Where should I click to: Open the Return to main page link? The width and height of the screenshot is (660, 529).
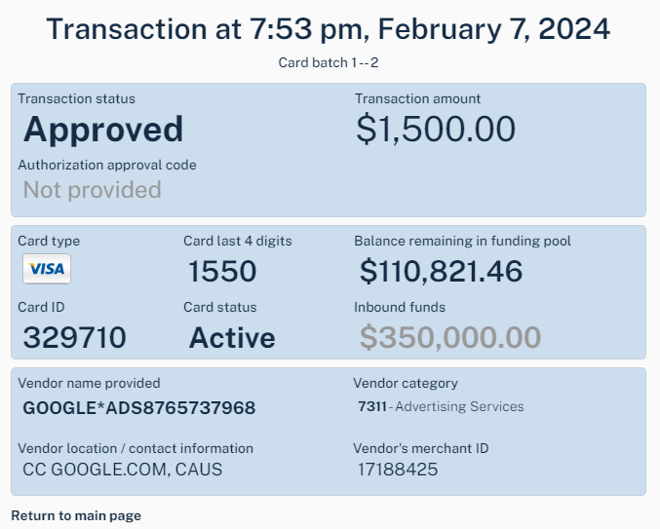76,515
